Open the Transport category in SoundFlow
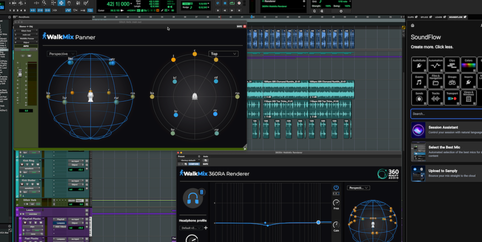 pyautogui.click(x=452, y=97)
